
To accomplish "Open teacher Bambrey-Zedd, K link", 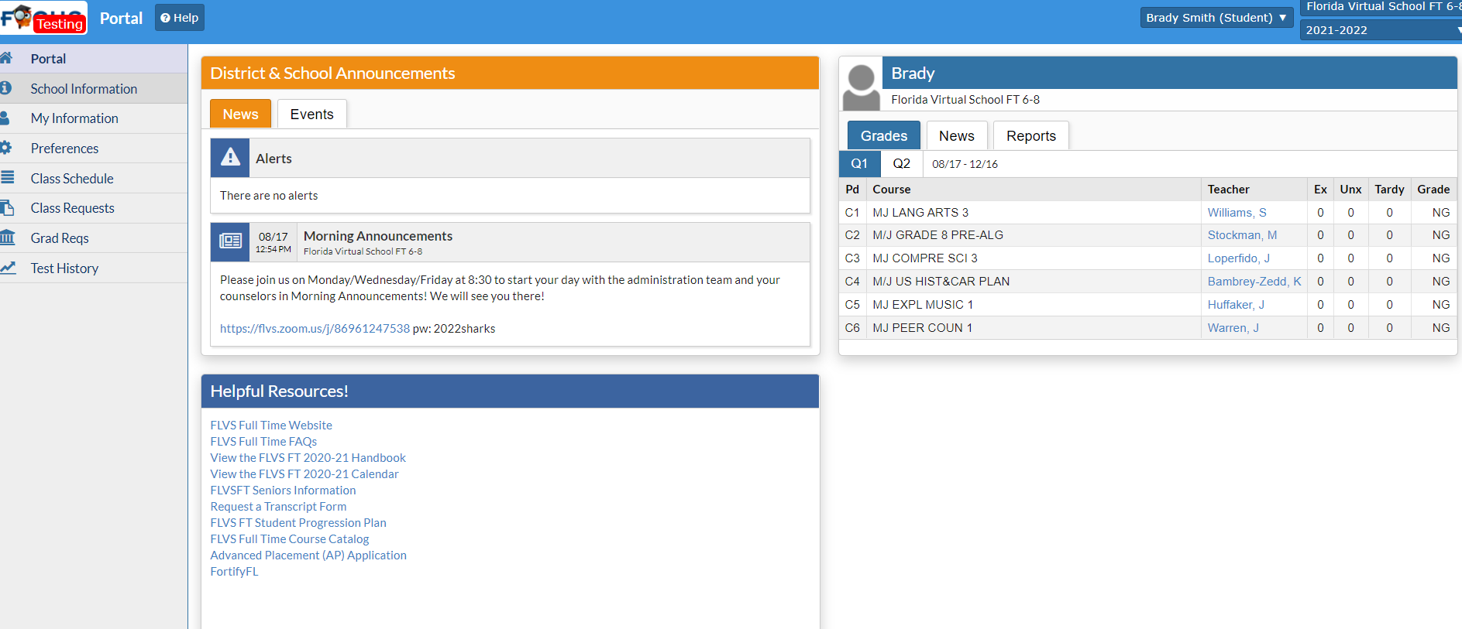I will (1254, 282).
